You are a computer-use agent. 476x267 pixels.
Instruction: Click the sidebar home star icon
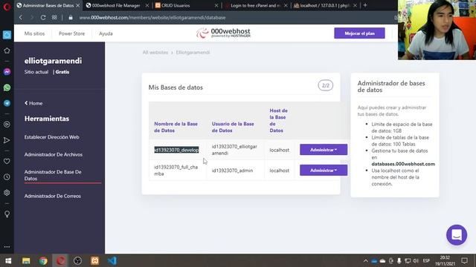tap(7, 50)
